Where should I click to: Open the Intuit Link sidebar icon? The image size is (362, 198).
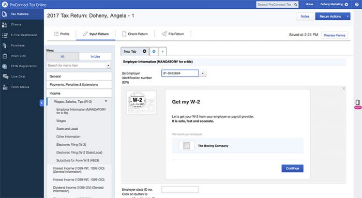(5, 56)
